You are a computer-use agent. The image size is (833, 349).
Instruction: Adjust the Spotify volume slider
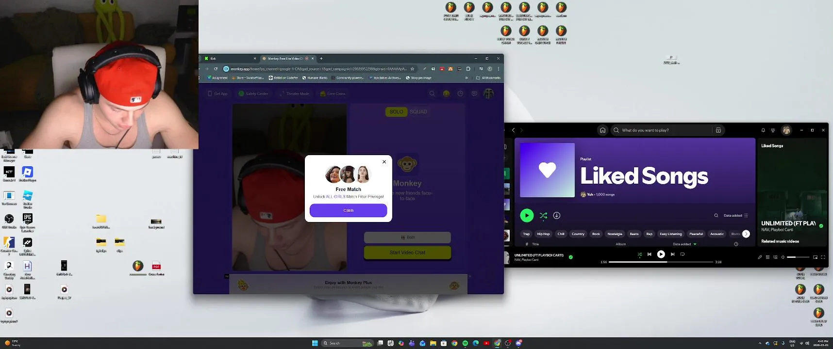pos(798,257)
